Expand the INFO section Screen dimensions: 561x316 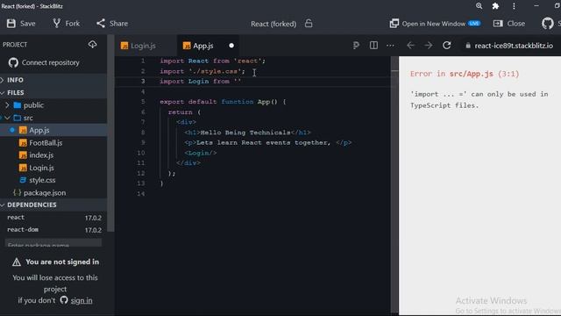[x=53, y=80]
